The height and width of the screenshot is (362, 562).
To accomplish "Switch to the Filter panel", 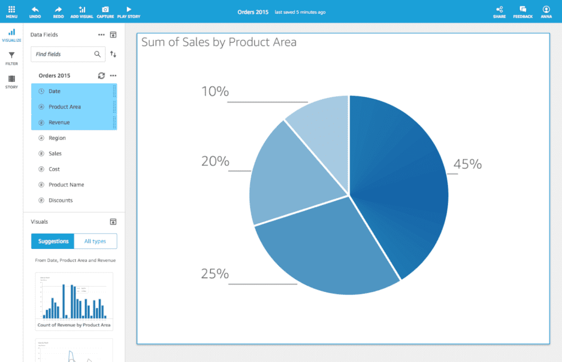I will (x=11, y=58).
